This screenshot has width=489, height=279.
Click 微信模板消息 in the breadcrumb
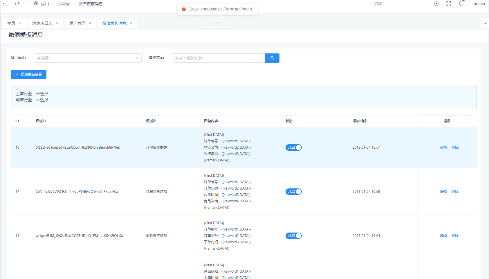pyautogui.click(x=91, y=4)
